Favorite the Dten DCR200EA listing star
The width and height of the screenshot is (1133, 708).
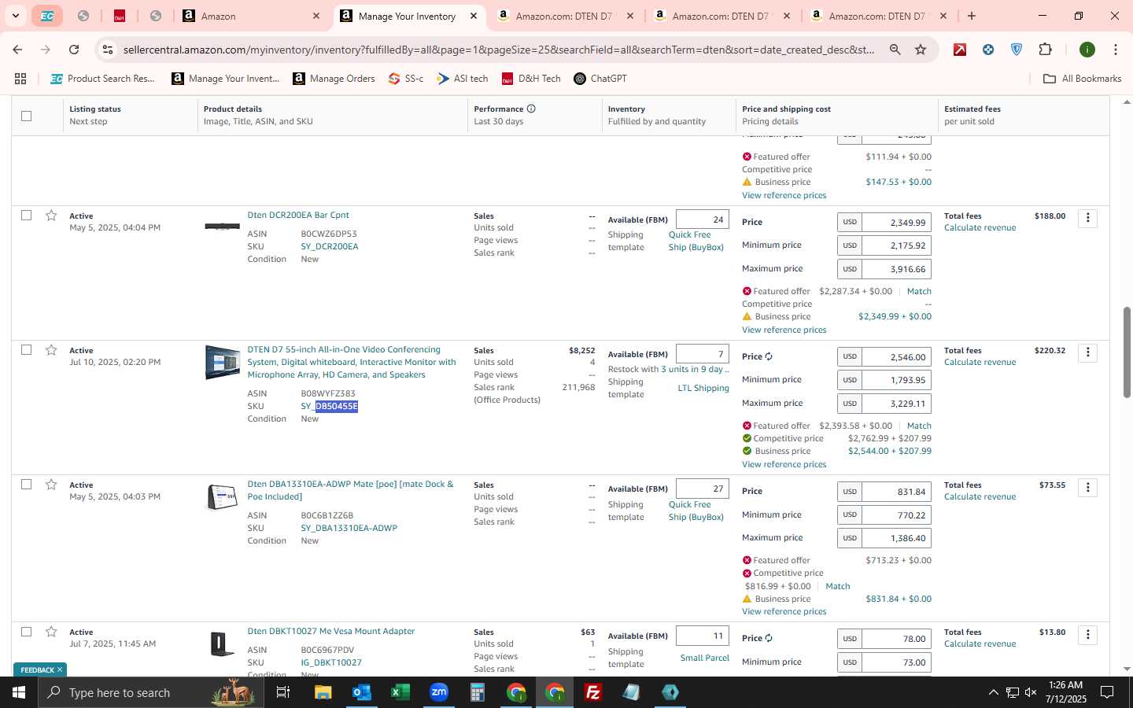point(51,216)
